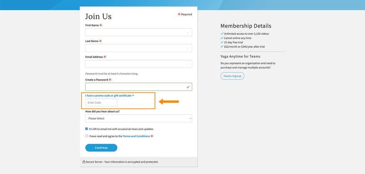365x174 pixels.
Task: Click checkmark icon beside $22/month pricing
Action: click(222, 46)
